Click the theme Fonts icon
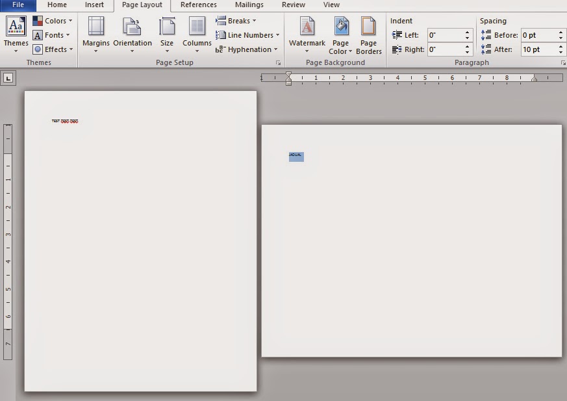 [x=38, y=35]
